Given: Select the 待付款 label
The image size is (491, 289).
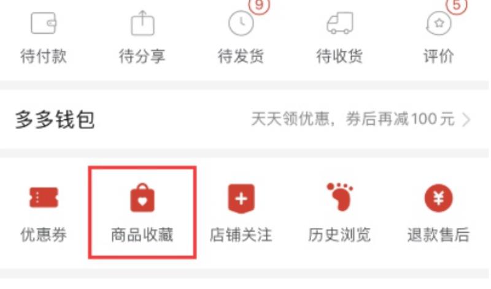Looking at the screenshot, I should (x=44, y=56).
